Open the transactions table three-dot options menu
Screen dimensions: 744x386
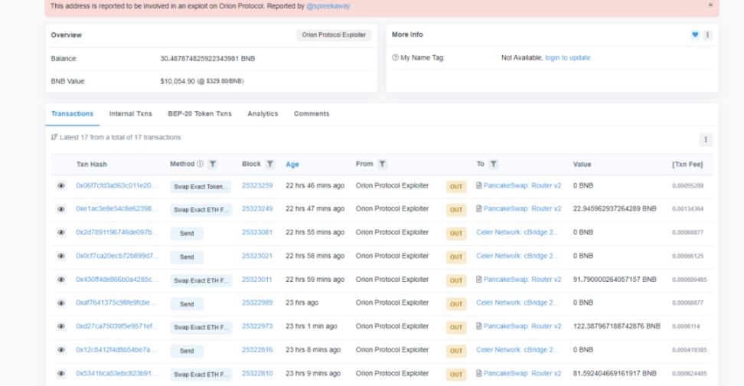(706, 139)
